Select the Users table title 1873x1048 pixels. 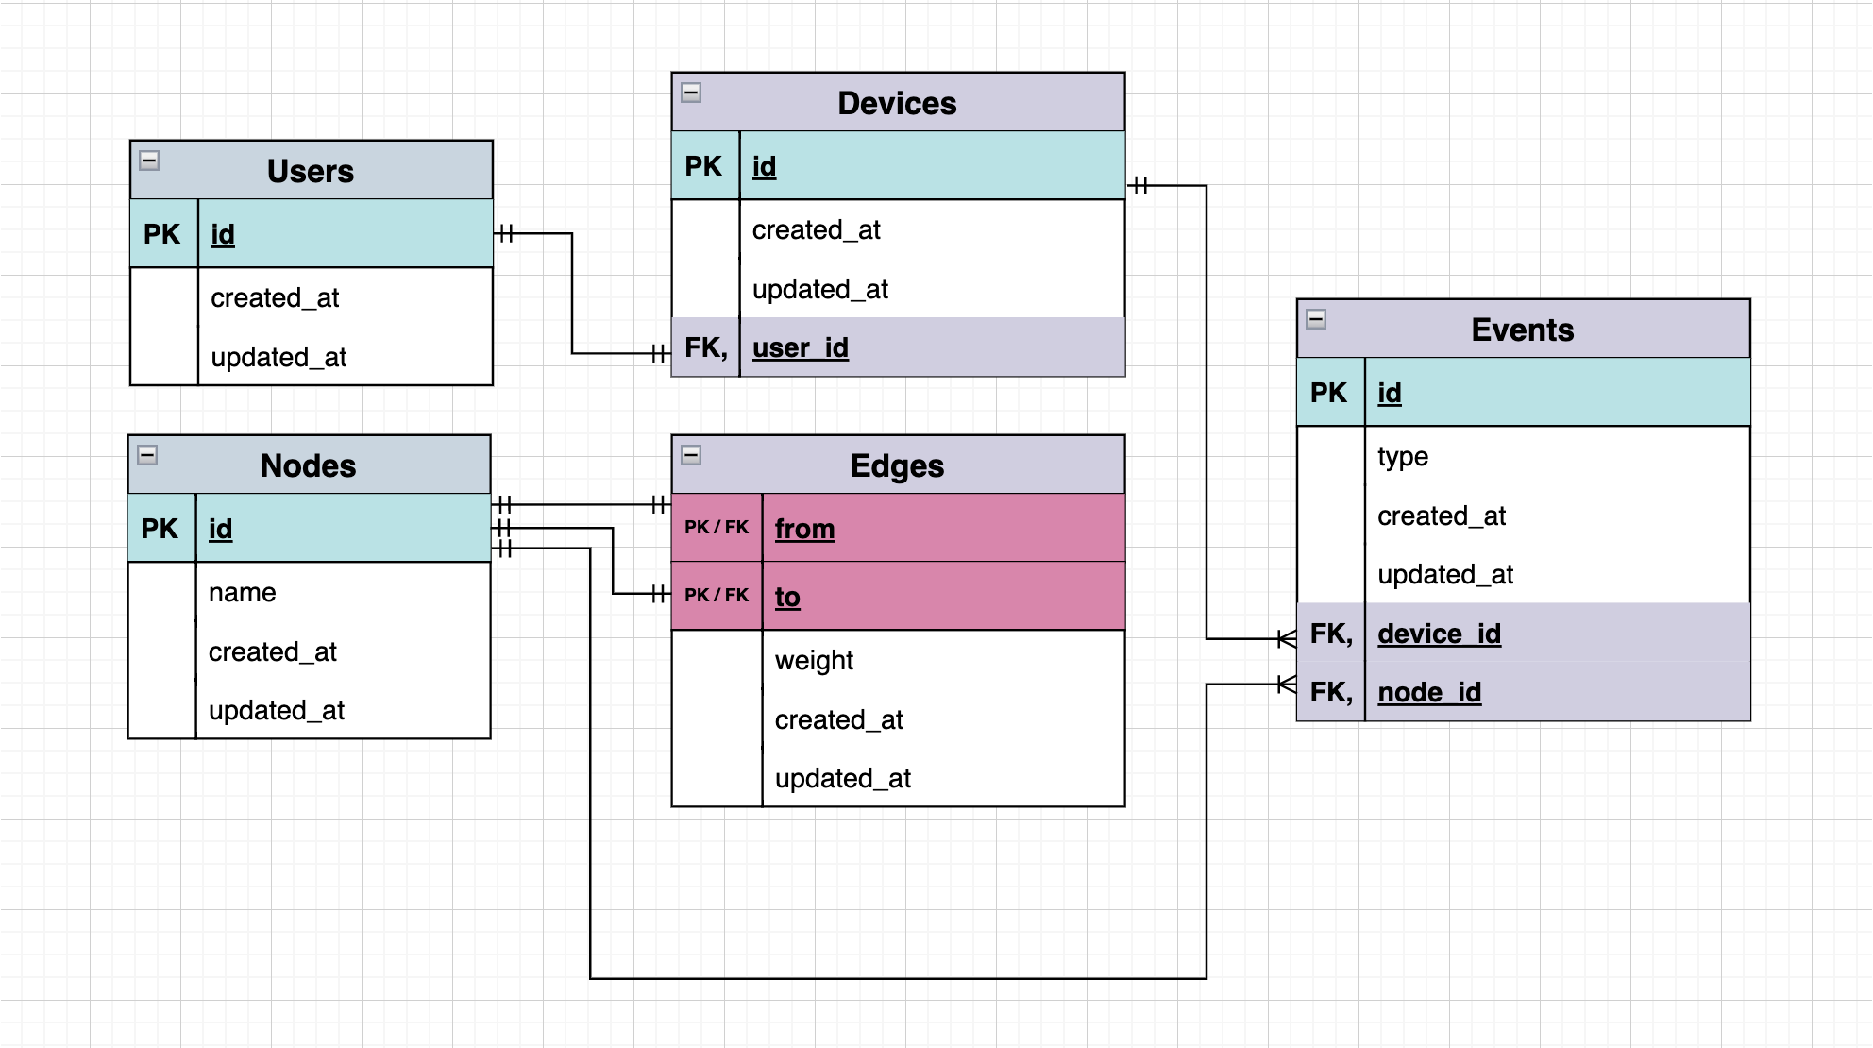point(311,171)
